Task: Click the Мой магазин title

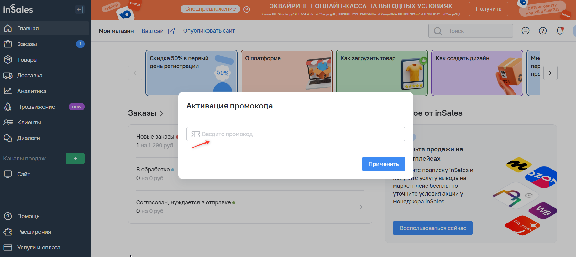Action: 116,31
